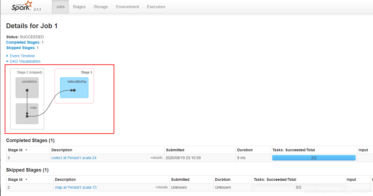
Task: Sort Completed Stages by Stage Id
Action: click(28, 150)
